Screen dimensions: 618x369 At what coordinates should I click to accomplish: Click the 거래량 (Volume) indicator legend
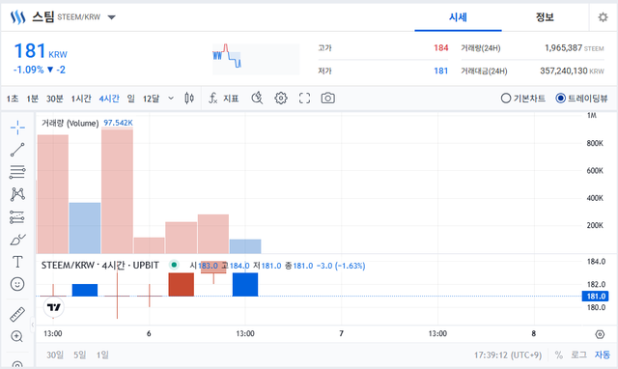[x=70, y=123]
